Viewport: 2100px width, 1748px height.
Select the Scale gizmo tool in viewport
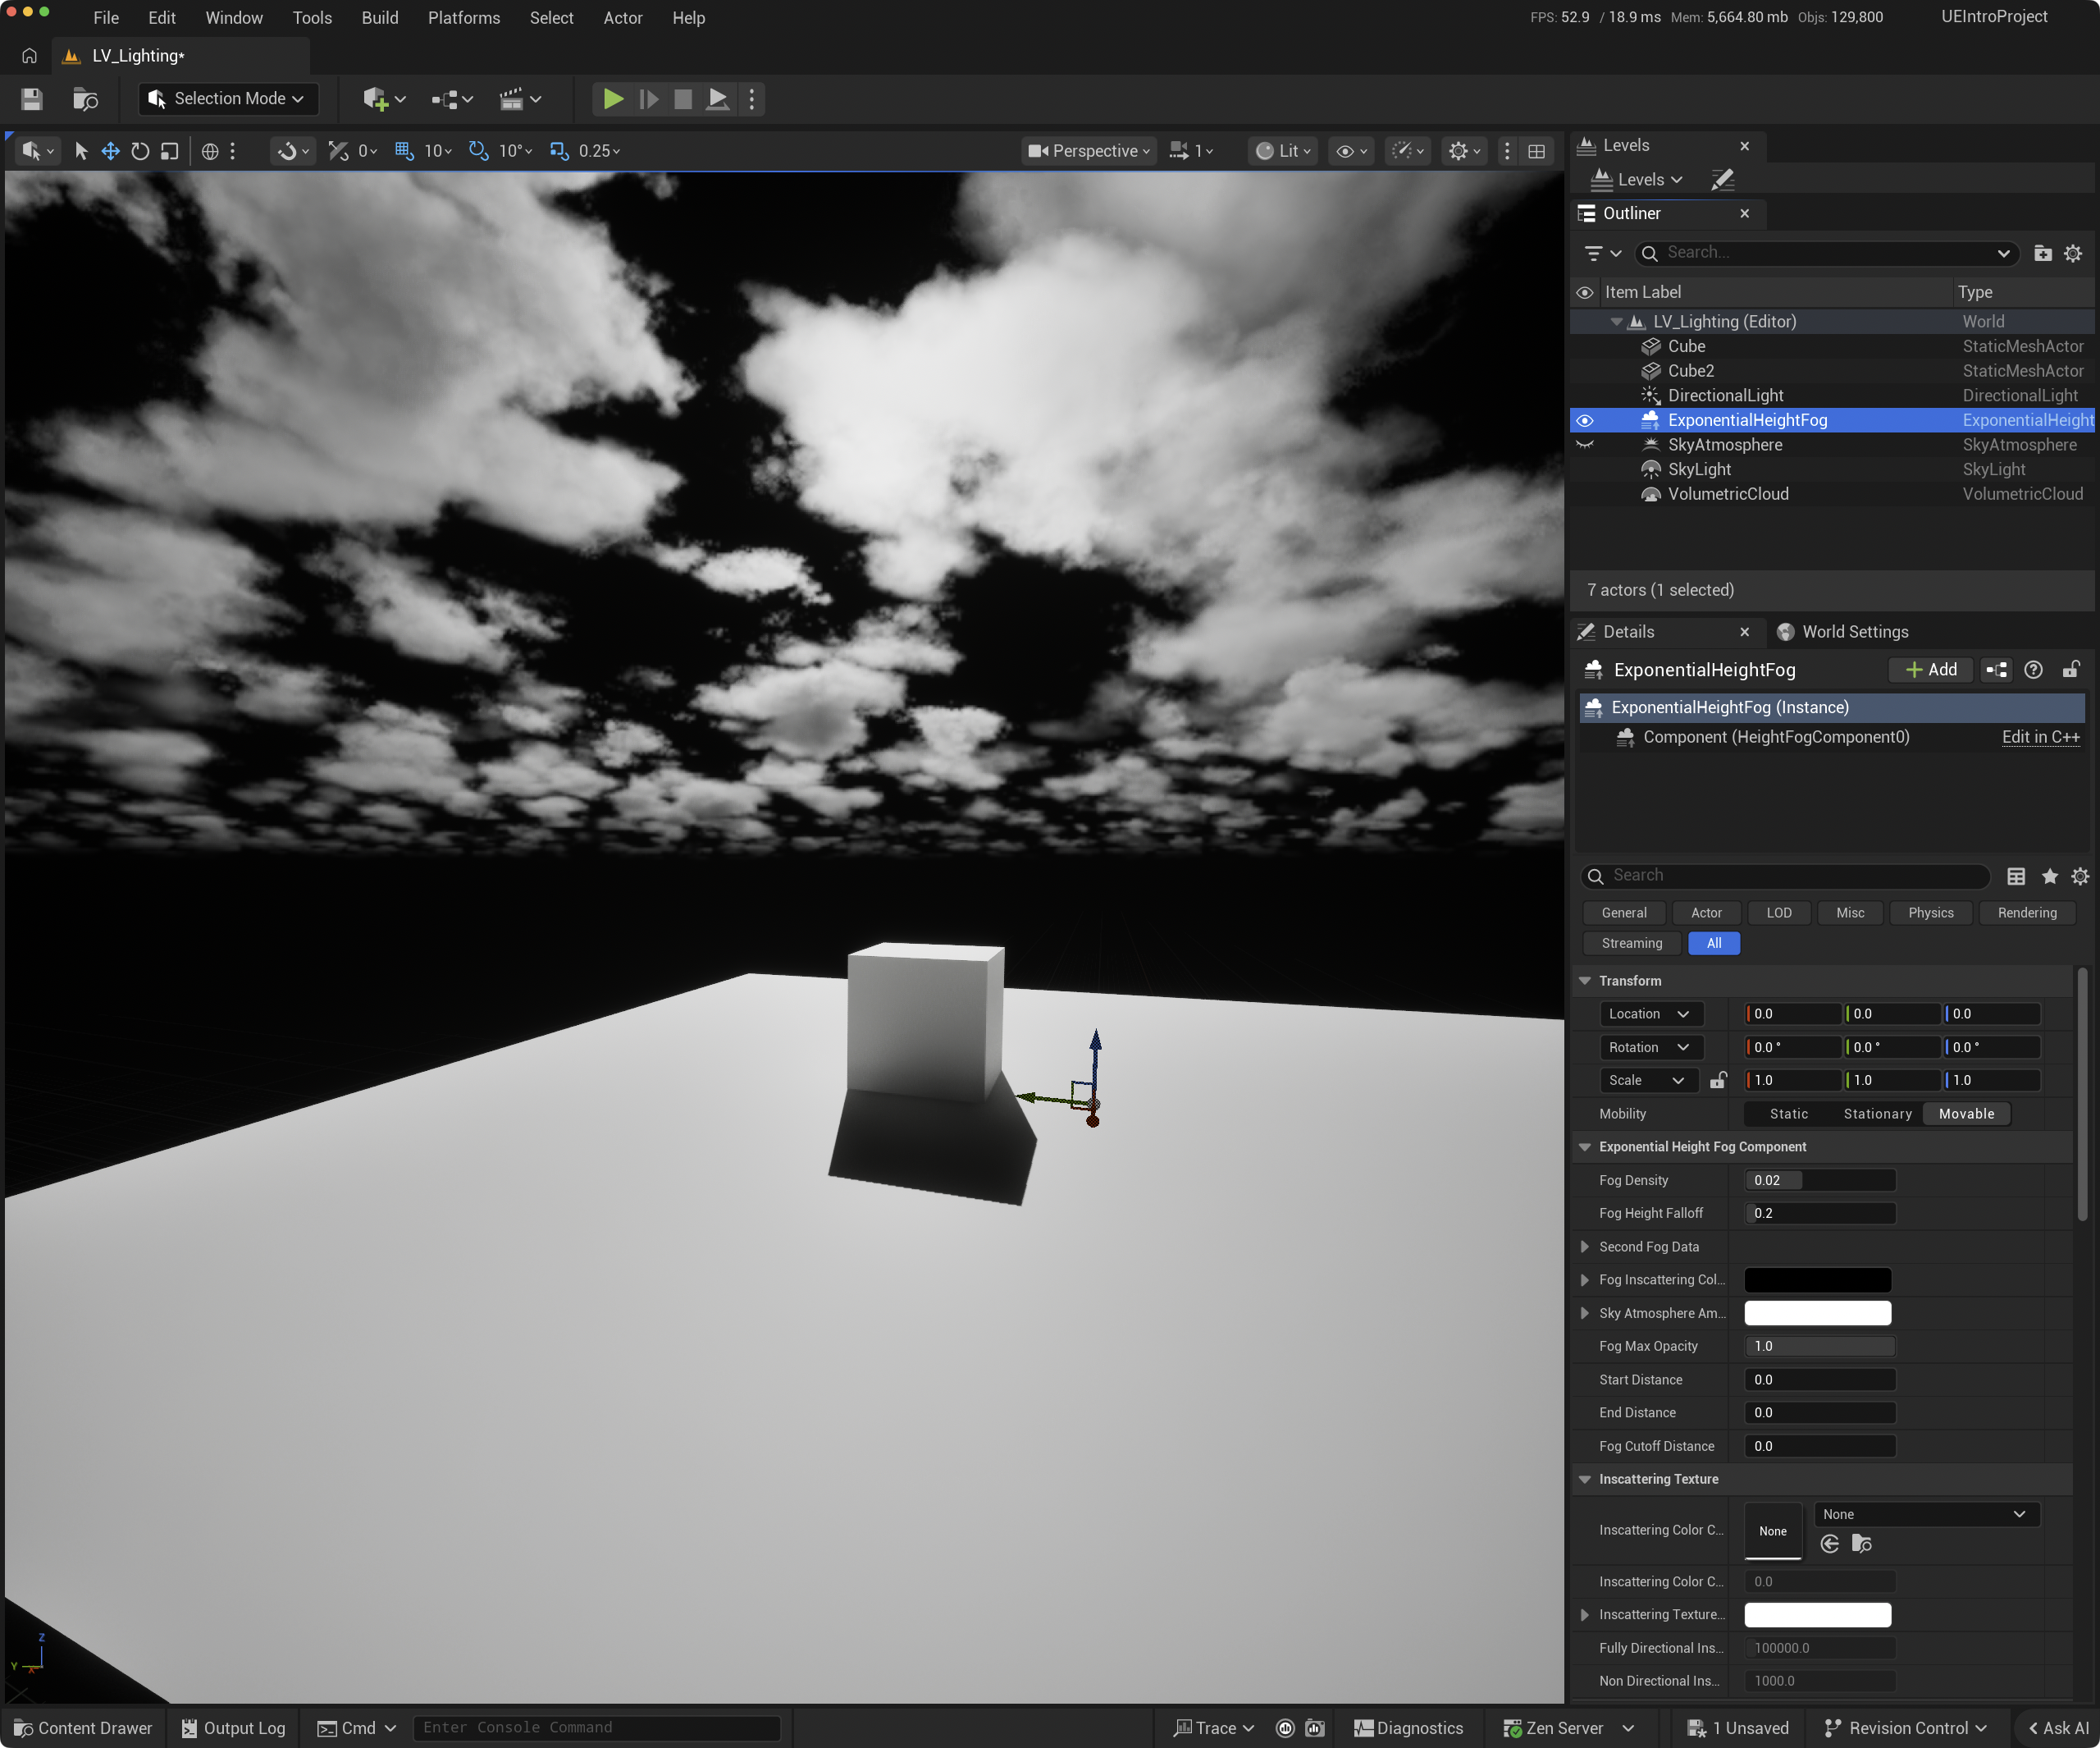coord(170,150)
